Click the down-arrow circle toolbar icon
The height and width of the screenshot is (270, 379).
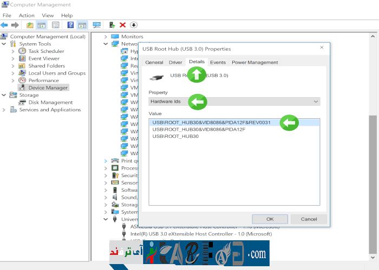coord(134,25)
